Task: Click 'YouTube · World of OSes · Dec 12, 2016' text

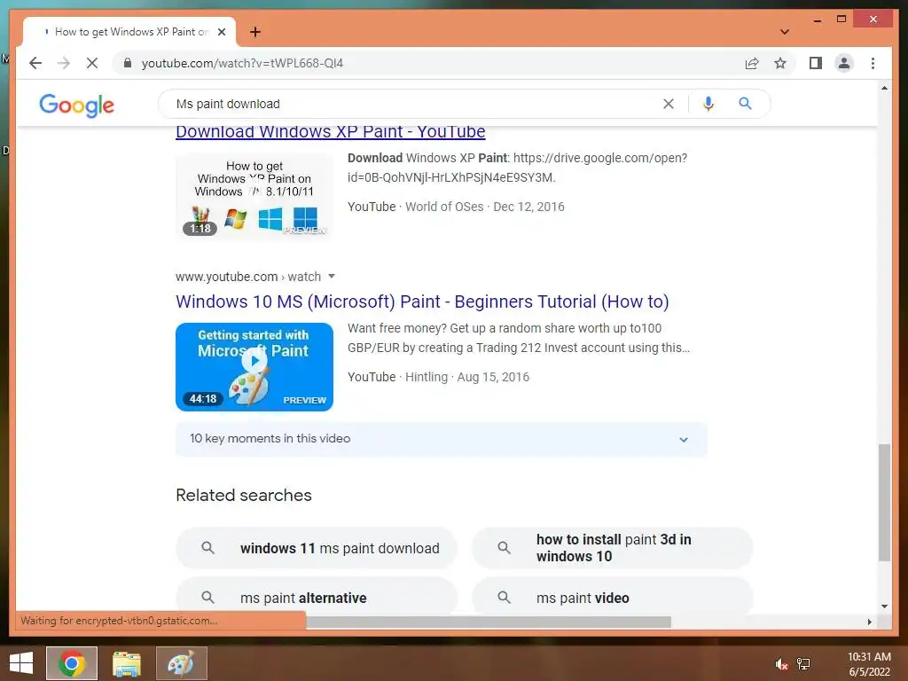Action: click(456, 207)
